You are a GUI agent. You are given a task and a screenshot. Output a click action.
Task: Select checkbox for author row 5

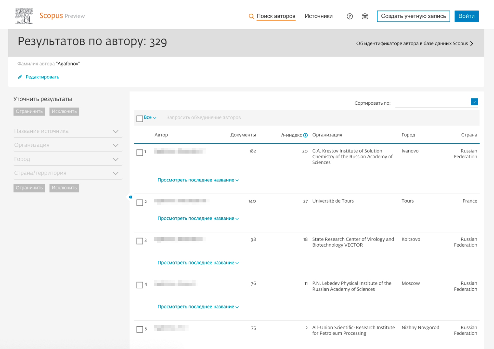click(140, 329)
